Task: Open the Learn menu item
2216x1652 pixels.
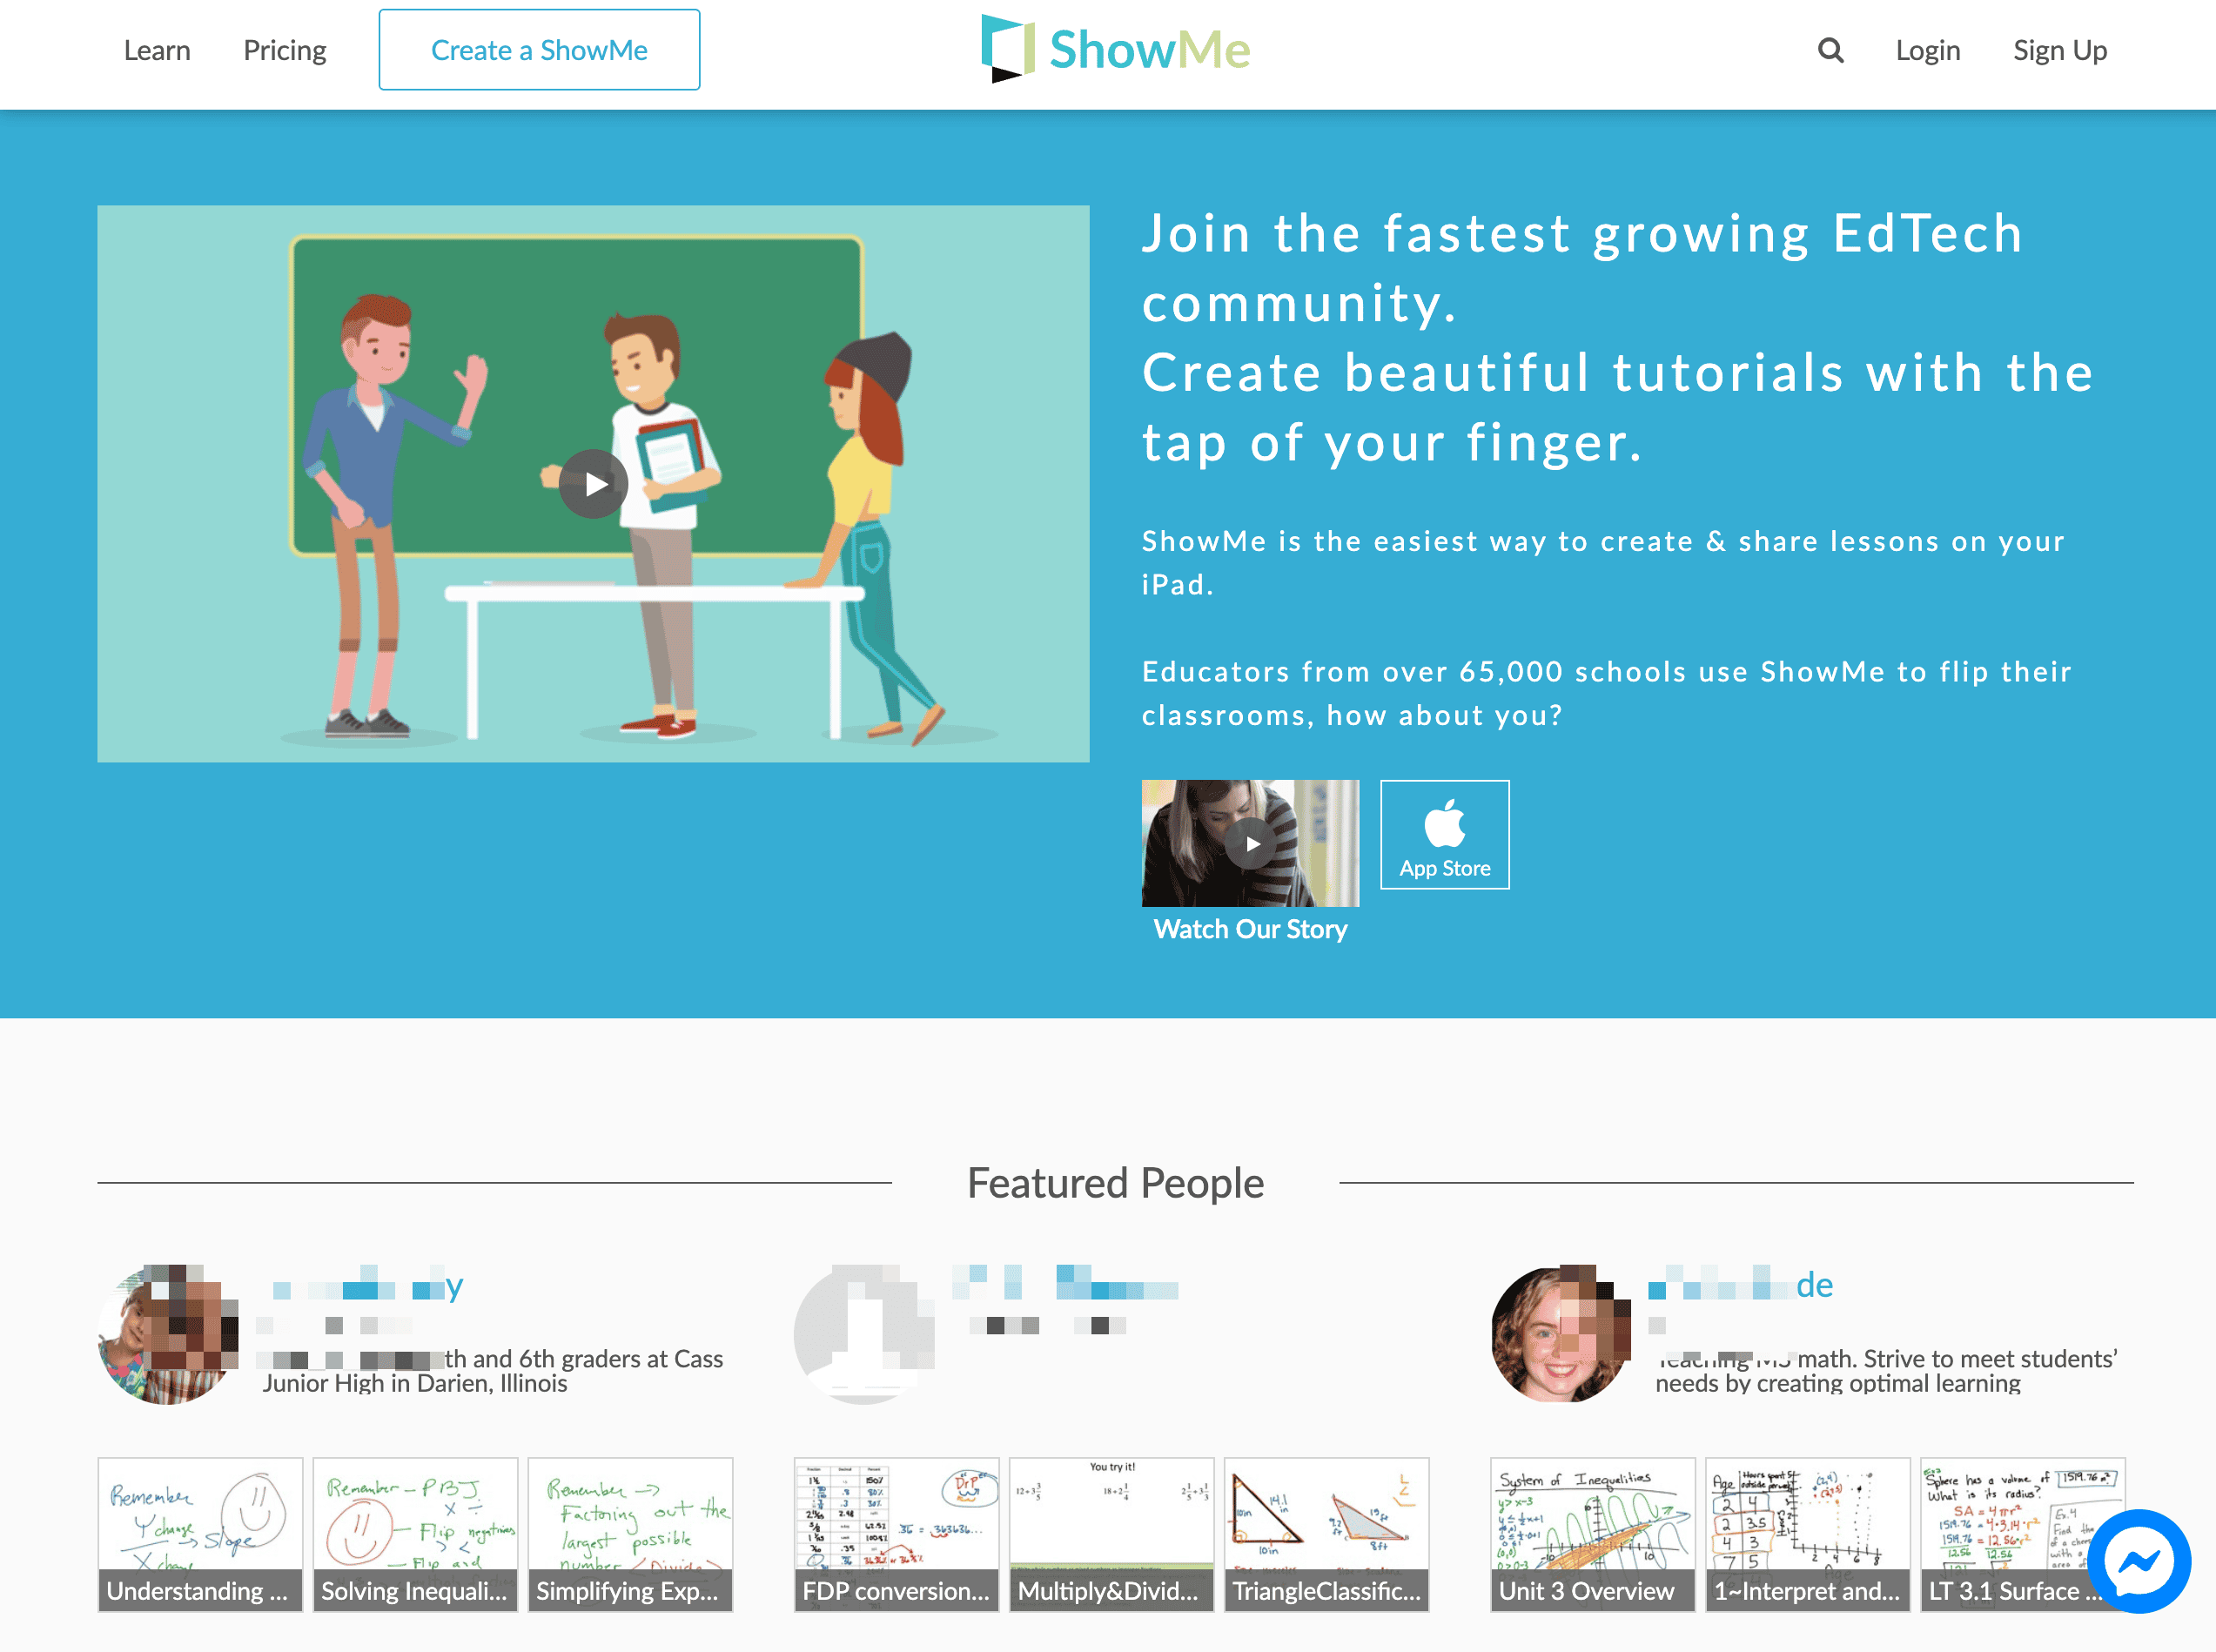Action: click(157, 50)
